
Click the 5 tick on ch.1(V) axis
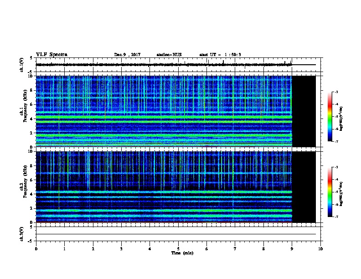(x=31, y=58)
